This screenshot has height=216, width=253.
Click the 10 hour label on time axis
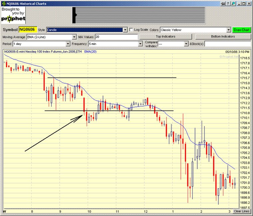(x=89, y=211)
